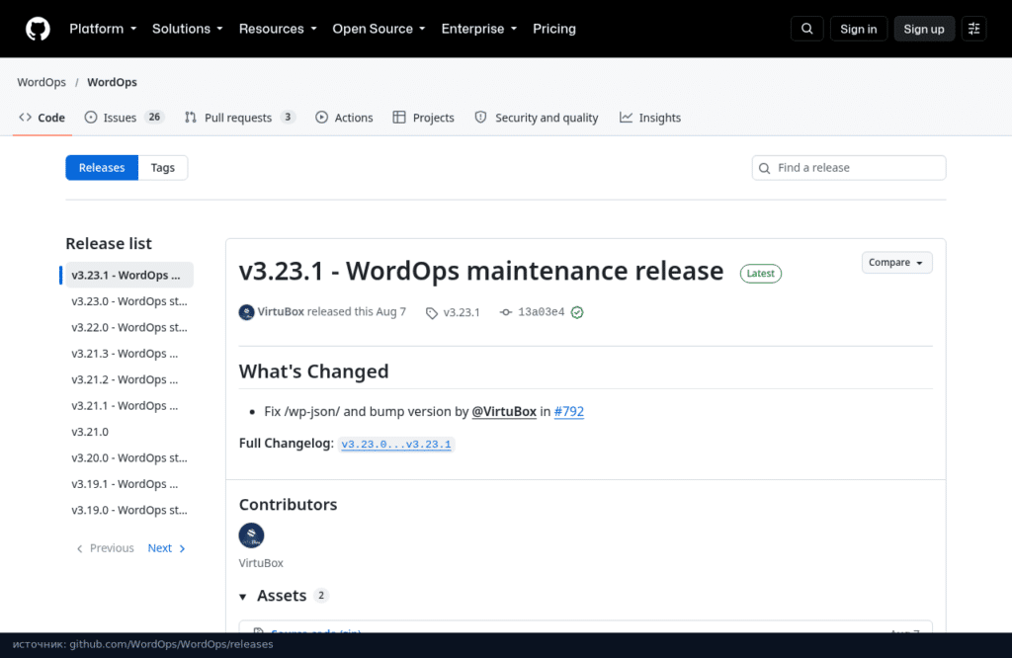
Task: Open the Pull requests tab
Action: (240, 118)
